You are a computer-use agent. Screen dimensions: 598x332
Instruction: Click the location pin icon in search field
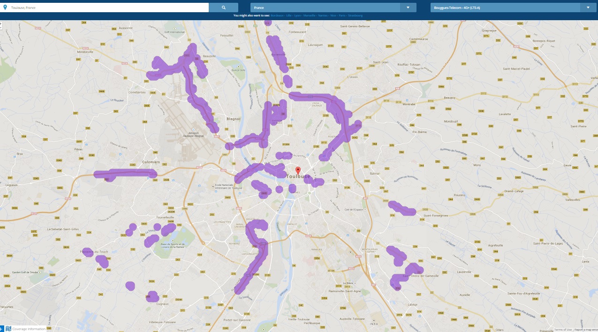tap(5, 8)
